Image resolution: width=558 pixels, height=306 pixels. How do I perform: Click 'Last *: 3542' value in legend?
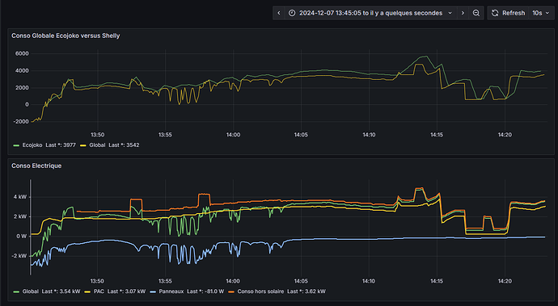[124, 145]
